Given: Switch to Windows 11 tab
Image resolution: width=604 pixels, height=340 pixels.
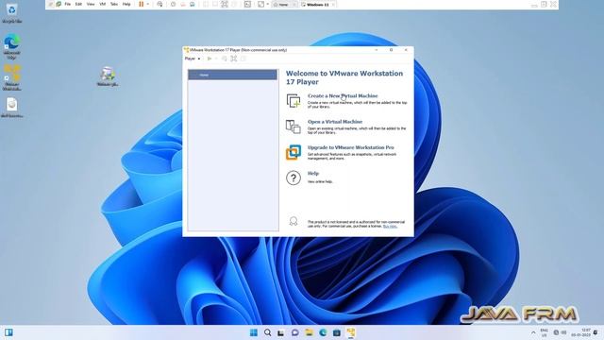Looking at the screenshot, I should point(318,4).
